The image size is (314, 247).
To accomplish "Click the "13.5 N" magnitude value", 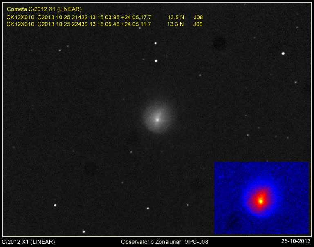I will [x=176, y=18].
